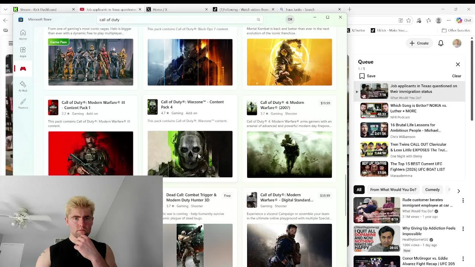Open Copilot Chat button in browser
The width and height of the screenshot is (475, 267).
click(463, 20)
